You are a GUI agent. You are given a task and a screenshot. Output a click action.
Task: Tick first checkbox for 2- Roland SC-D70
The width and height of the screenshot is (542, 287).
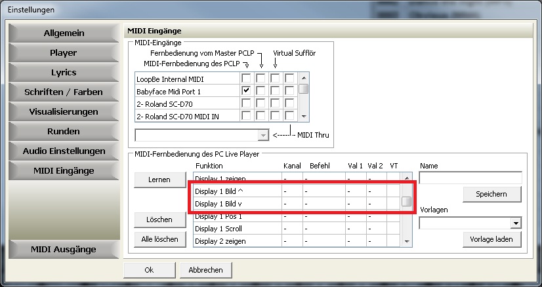[246, 104]
